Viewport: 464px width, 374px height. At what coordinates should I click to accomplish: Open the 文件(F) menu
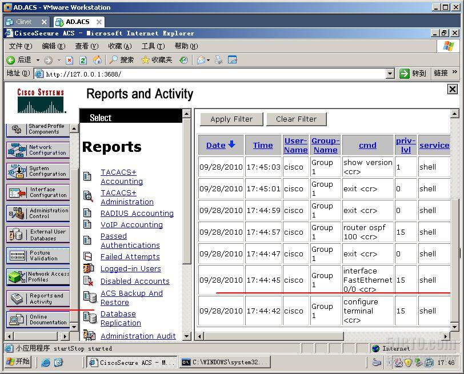click(20, 46)
